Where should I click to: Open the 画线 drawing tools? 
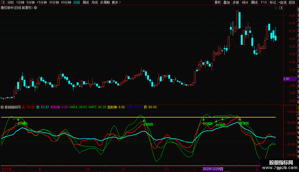click(x=254, y=2)
